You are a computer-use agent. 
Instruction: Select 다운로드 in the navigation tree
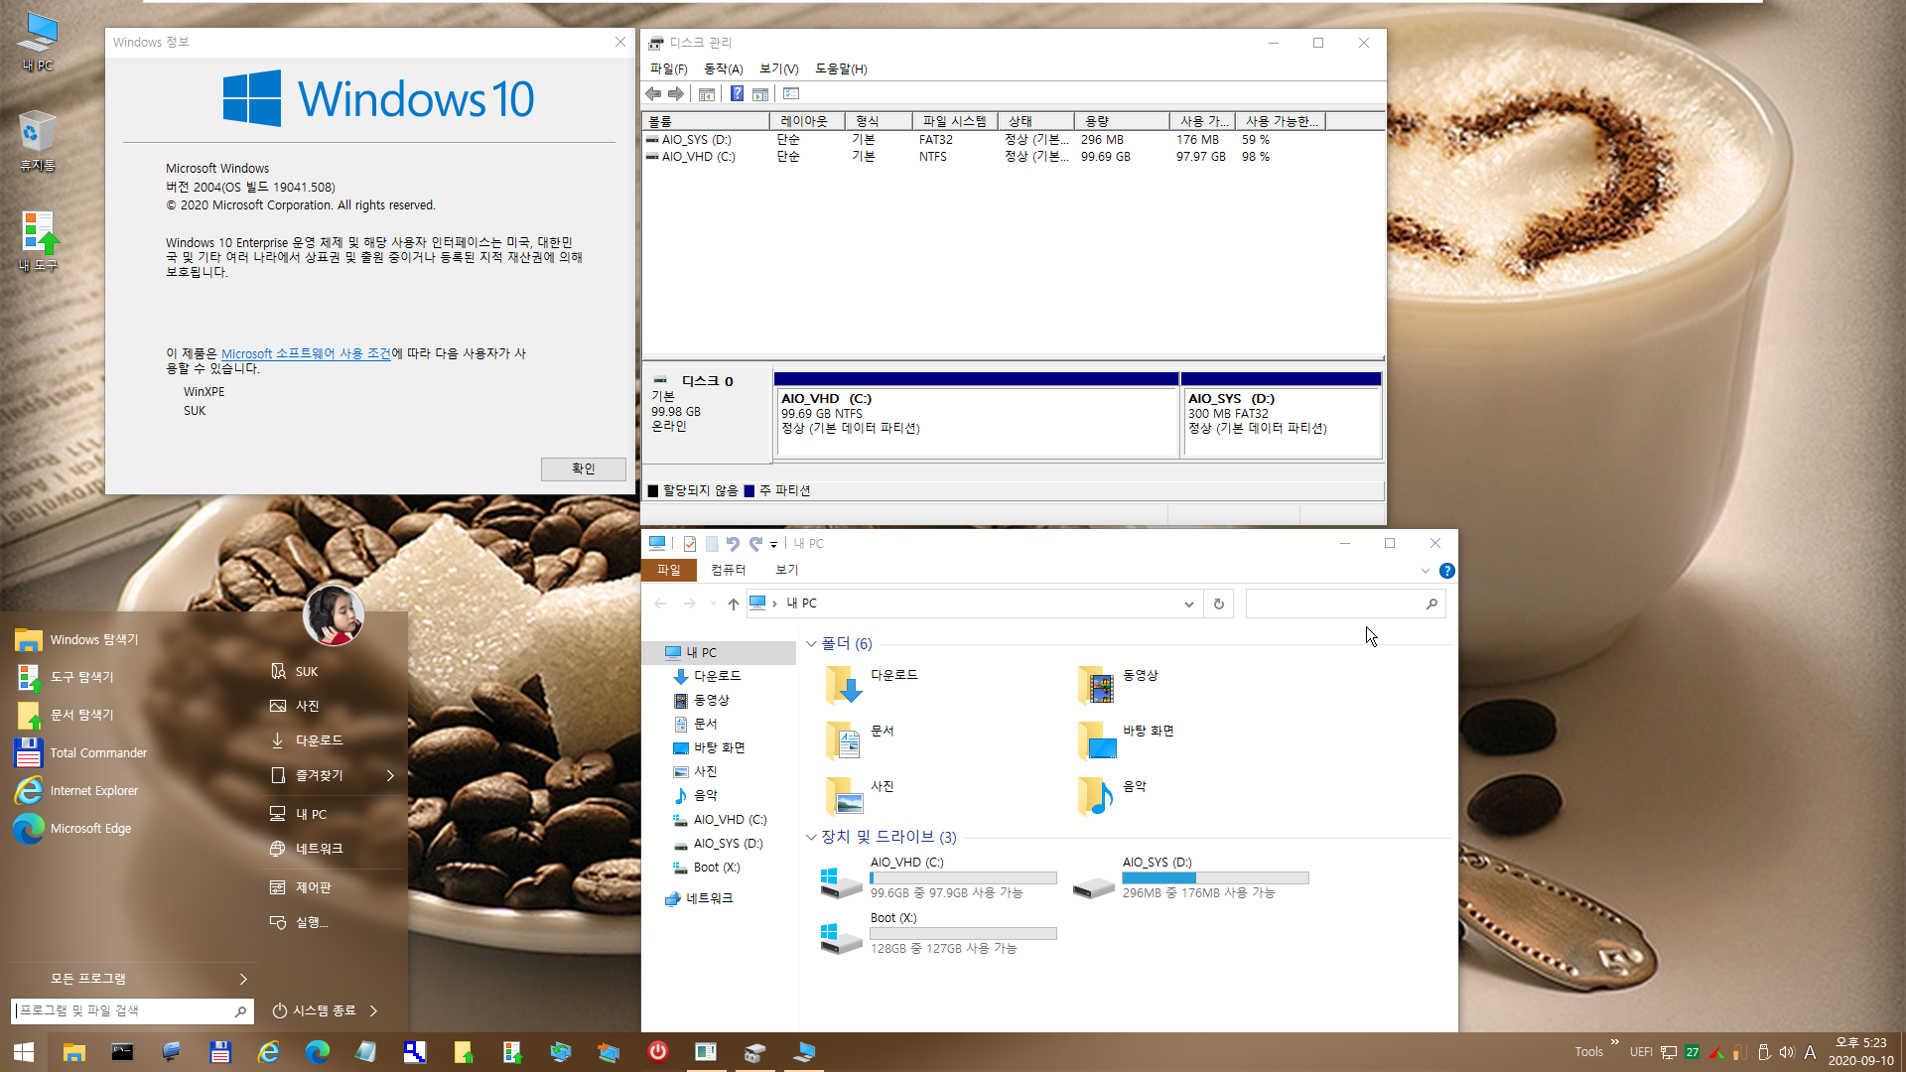pyautogui.click(x=717, y=676)
